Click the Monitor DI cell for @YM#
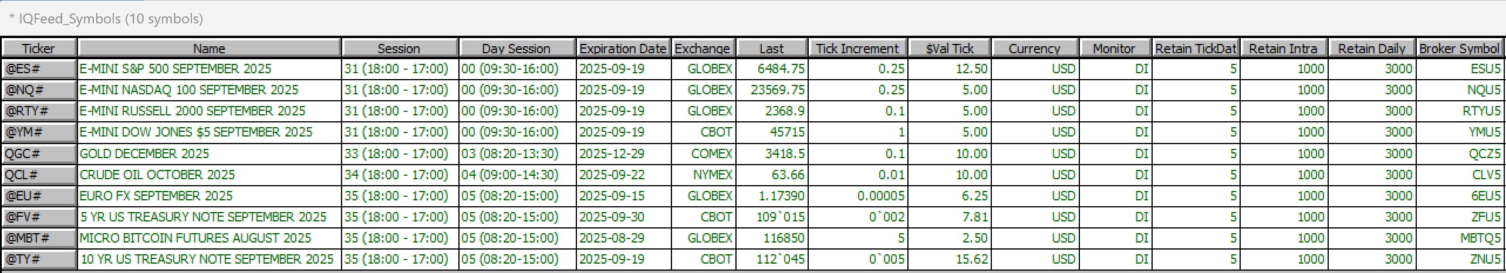This screenshot has height=273, width=1506. click(1115, 132)
